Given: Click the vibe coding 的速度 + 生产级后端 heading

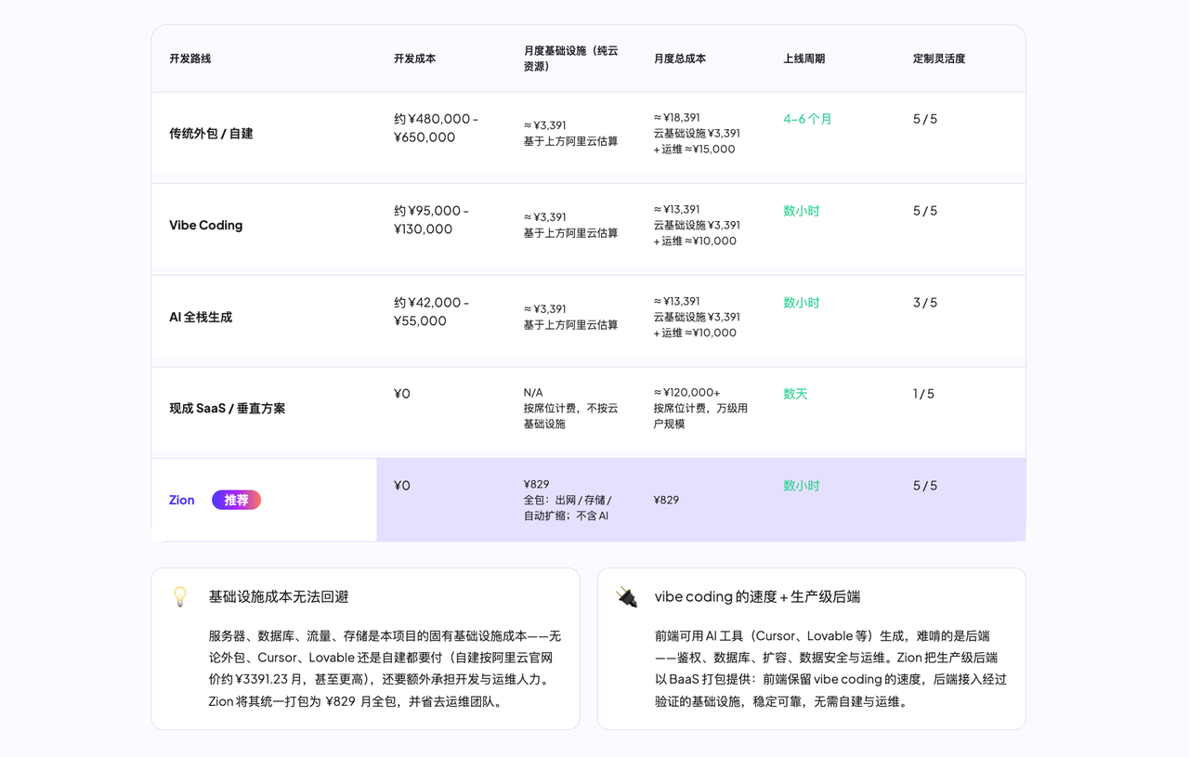Looking at the screenshot, I should point(757,596).
